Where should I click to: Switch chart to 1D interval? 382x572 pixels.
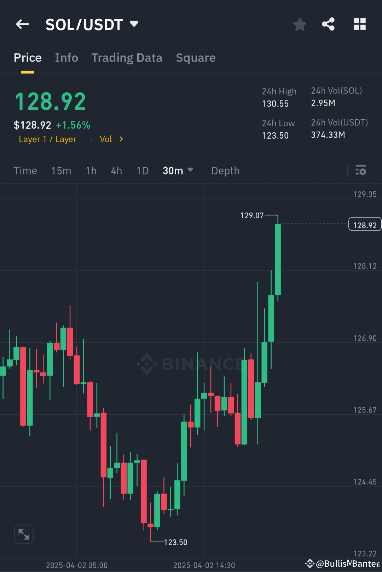pyautogui.click(x=142, y=171)
